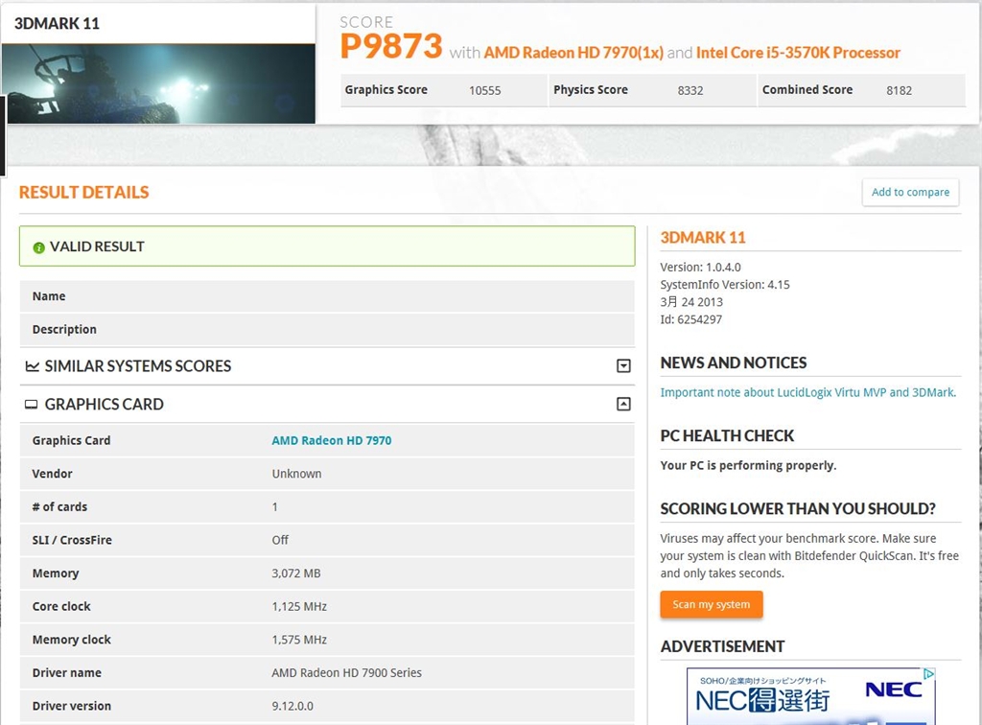Click the Similar Systems Scores chart icon
Image resolution: width=982 pixels, height=725 pixels.
pos(32,366)
